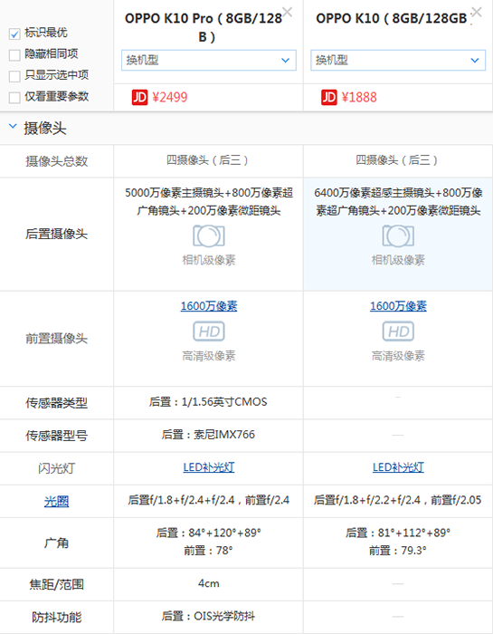Collapse the 摄像头 section
This screenshot has height=634, width=493.
pyautogui.click(x=13, y=127)
